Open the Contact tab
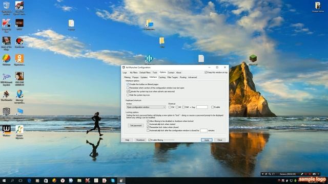The image size is (328, 184). [171, 73]
